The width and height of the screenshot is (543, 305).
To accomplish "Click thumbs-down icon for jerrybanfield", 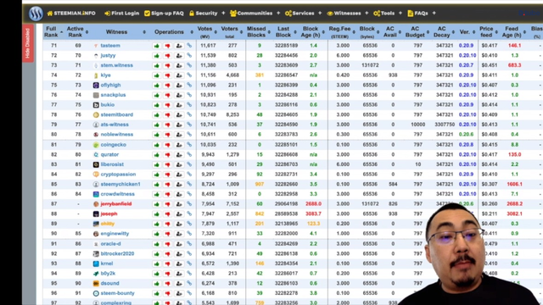I will point(168,204).
